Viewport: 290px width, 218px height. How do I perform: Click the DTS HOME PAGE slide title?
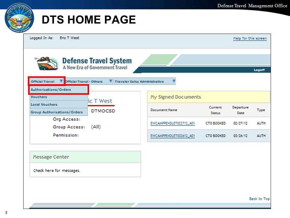(89, 20)
